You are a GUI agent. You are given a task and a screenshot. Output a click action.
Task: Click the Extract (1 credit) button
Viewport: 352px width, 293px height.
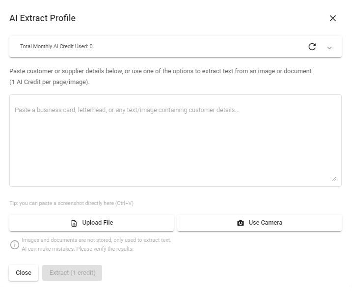click(x=72, y=273)
